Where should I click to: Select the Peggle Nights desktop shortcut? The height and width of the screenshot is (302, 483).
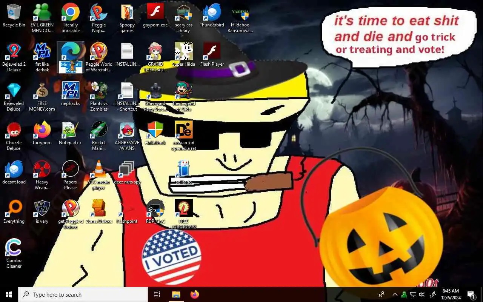(x=99, y=18)
